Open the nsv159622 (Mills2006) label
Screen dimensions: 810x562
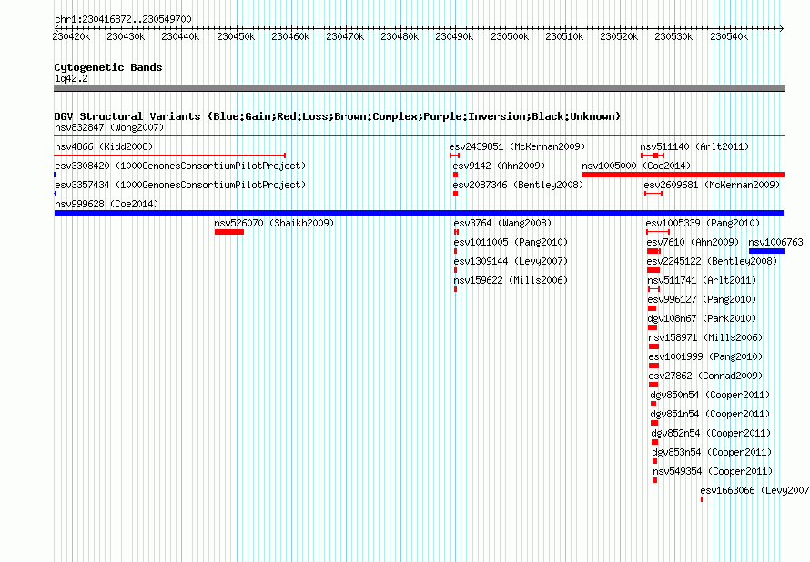(511, 280)
